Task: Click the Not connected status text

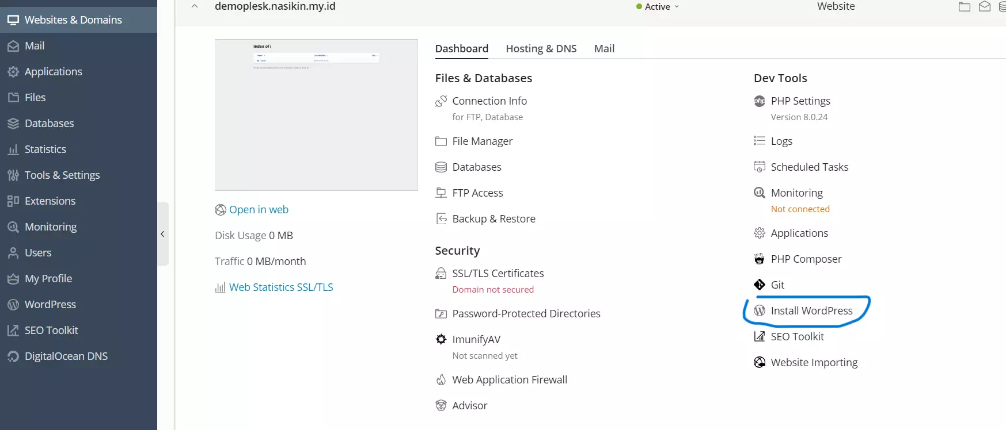Action: [x=800, y=209]
